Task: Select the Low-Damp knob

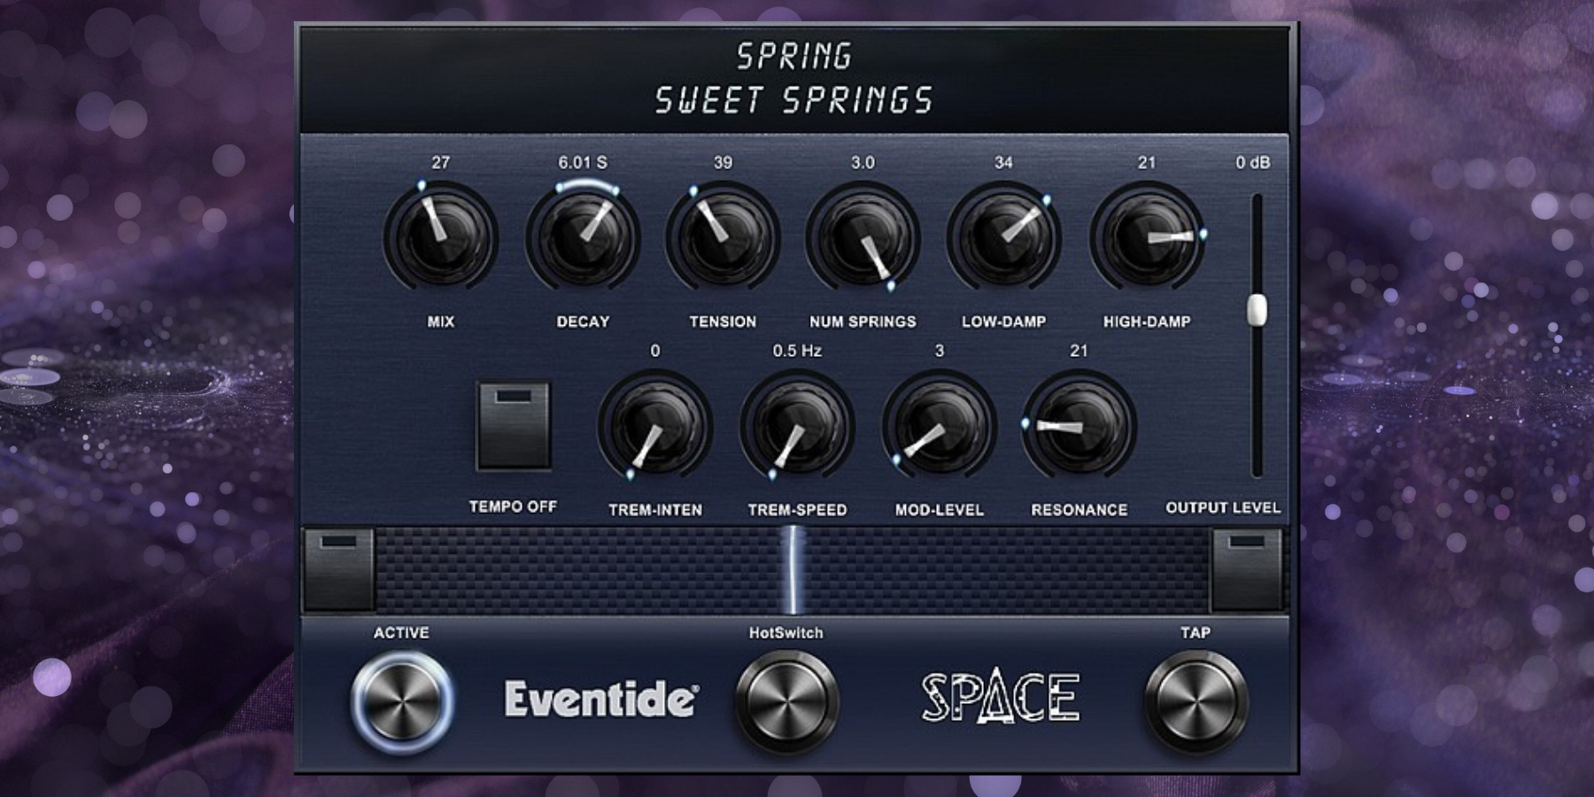Action: (1003, 237)
